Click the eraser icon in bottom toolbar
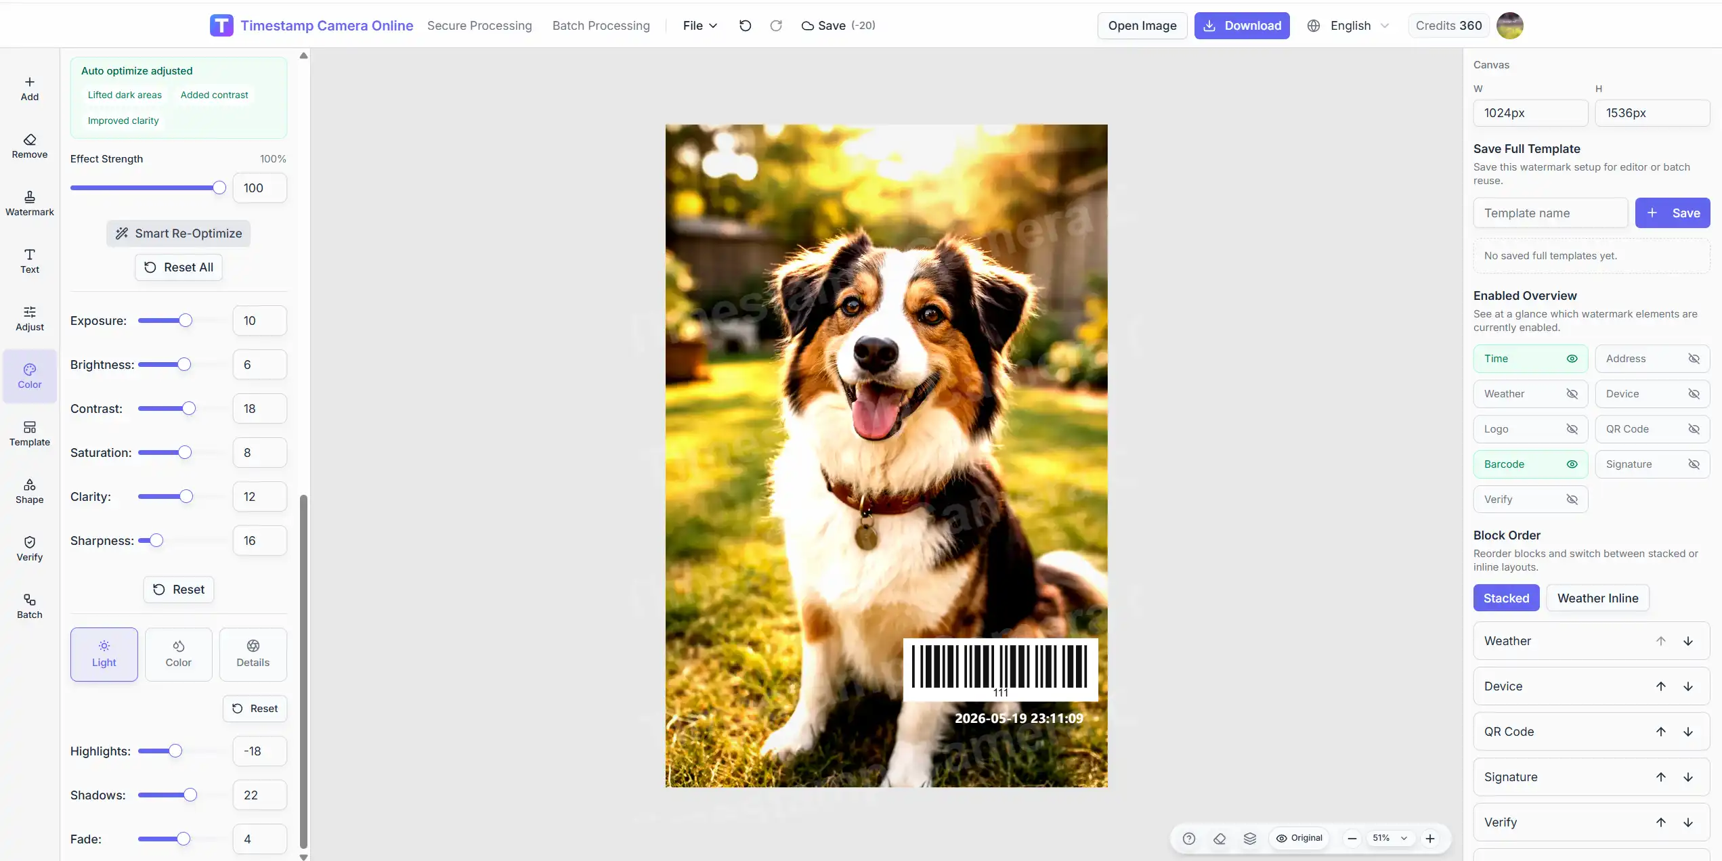Screen dimensions: 1722x861 tap(1220, 839)
